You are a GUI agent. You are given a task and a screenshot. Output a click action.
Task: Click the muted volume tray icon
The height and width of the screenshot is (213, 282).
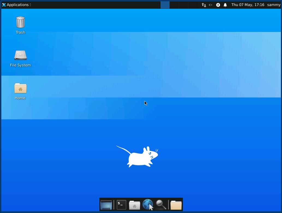[x=210, y=5]
